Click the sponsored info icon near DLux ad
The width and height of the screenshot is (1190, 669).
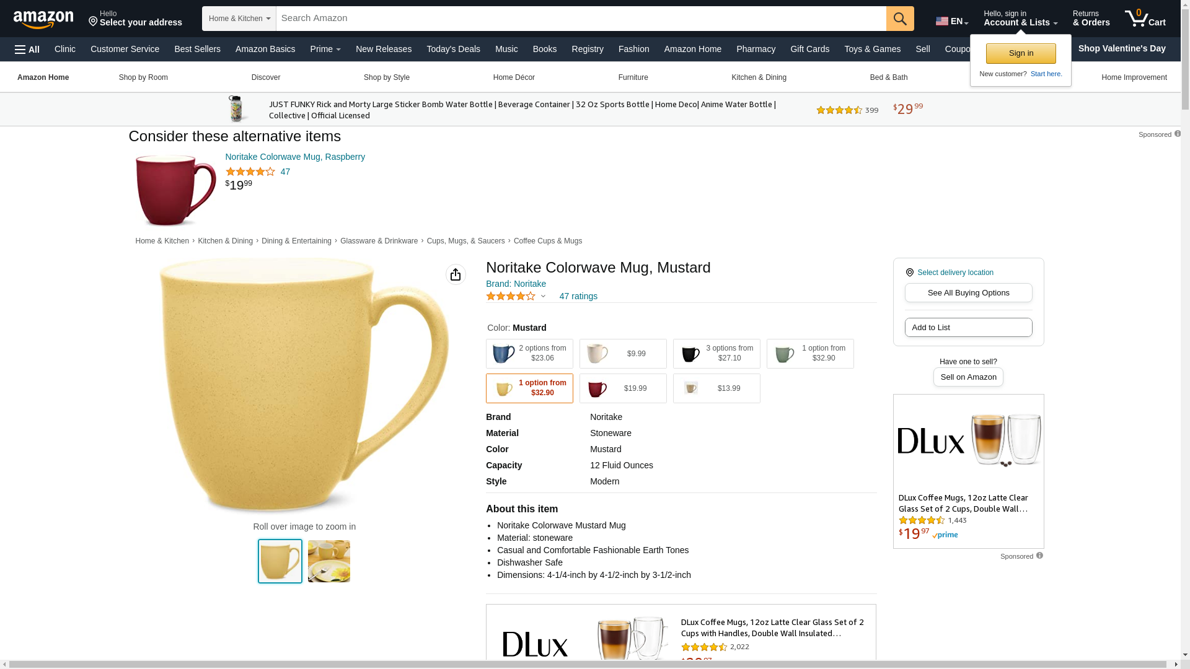pos(1039,556)
